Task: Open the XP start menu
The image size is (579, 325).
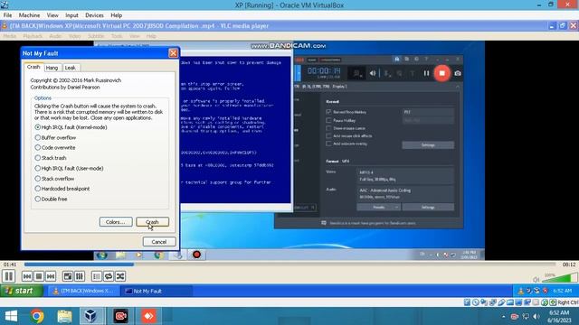Action: pos(22,291)
